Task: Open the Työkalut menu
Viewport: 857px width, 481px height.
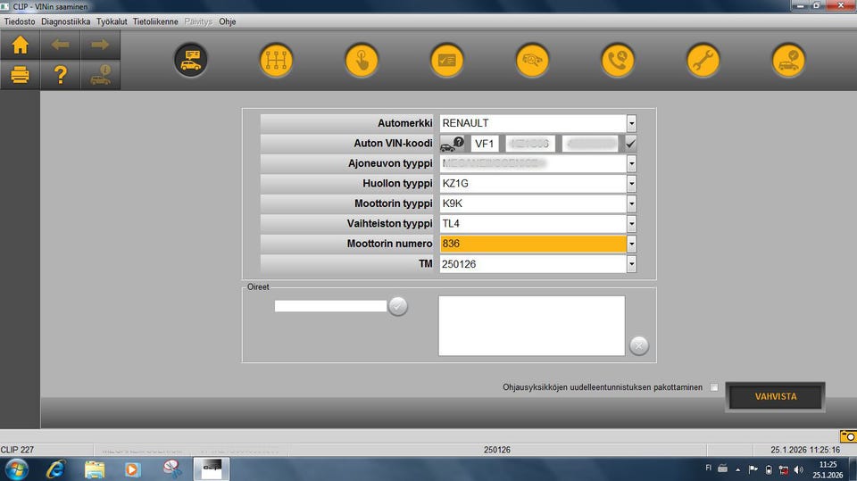Action: [x=112, y=21]
